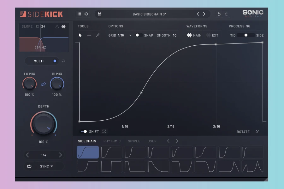The height and width of the screenshot is (189, 284).
Task: Select the second shape thumbnail in top row
Action: [111, 152]
